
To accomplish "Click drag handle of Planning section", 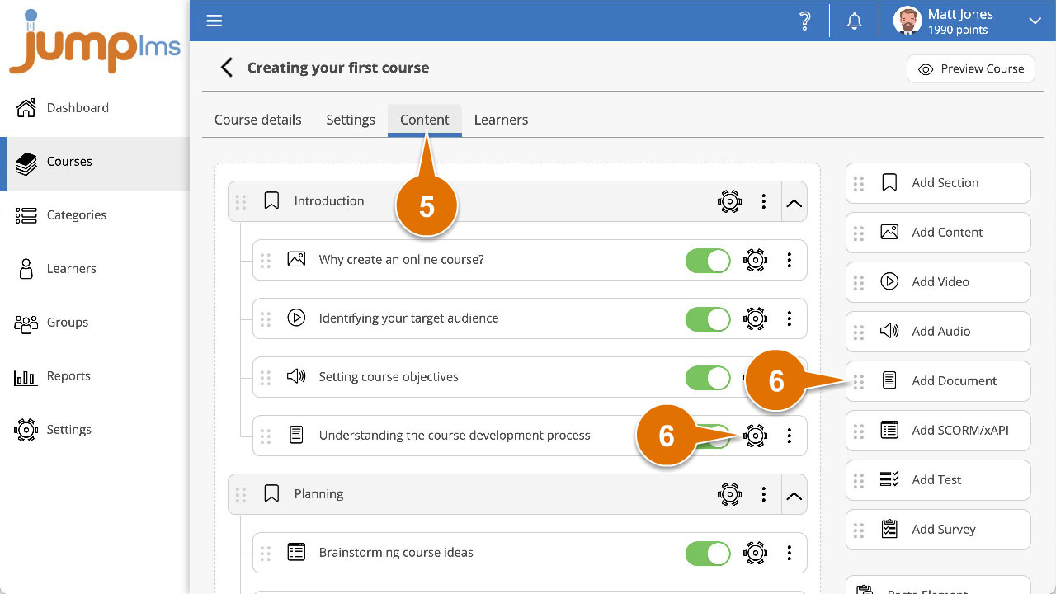I will click(241, 494).
